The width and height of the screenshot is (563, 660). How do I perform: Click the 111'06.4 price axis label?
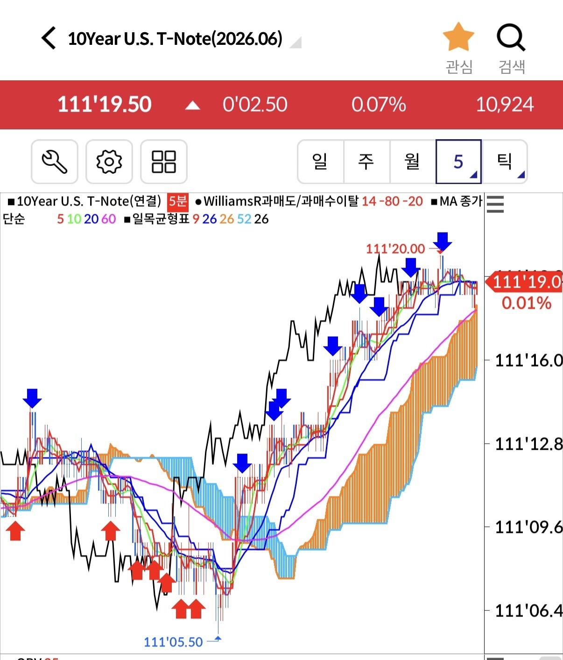click(x=528, y=610)
